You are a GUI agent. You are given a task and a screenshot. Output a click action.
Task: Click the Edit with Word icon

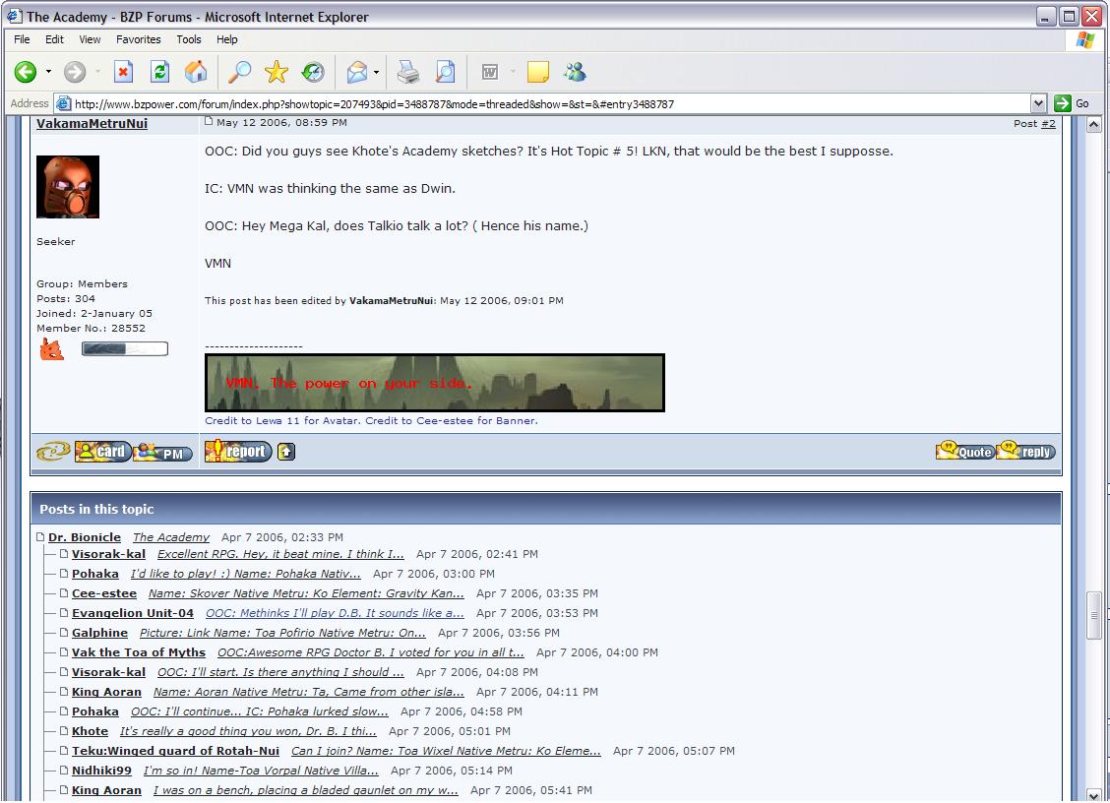click(489, 72)
